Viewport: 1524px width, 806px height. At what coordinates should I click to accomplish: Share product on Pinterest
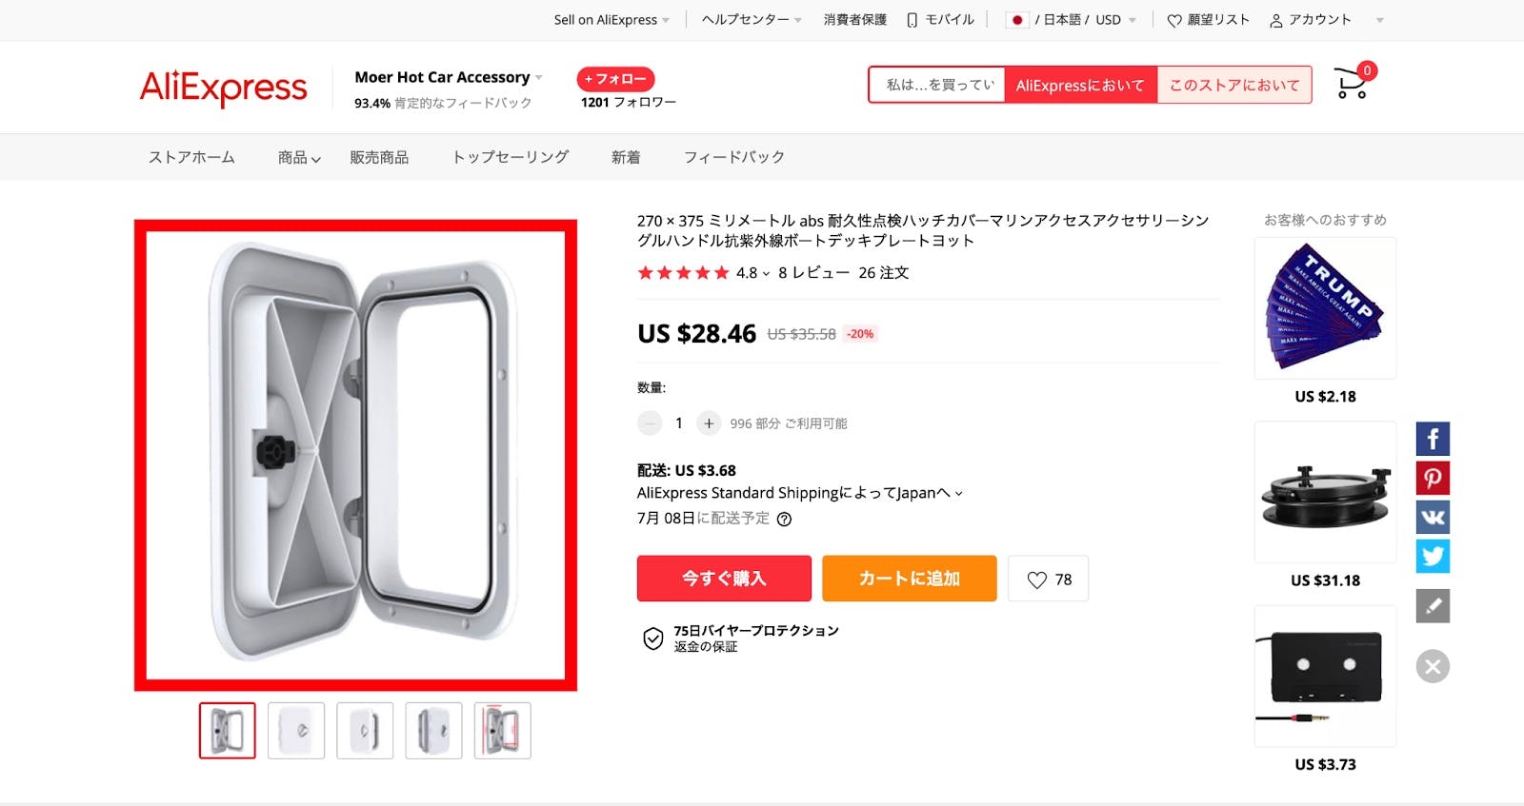click(x=1433, y=478)
